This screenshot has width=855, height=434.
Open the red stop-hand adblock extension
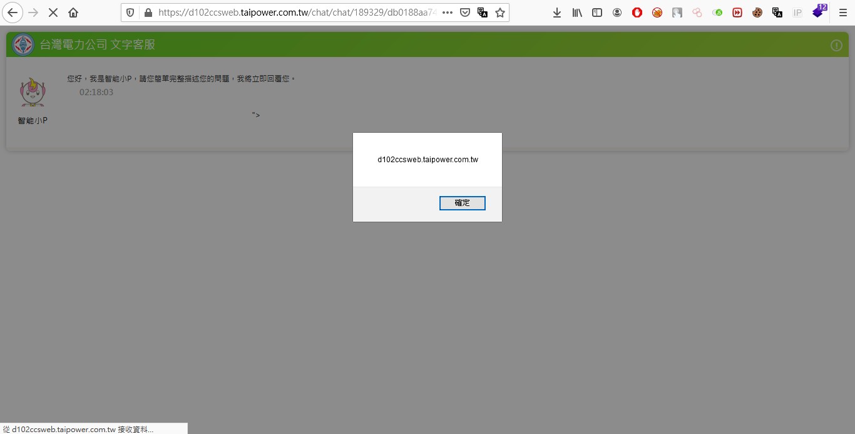(637, 13)
